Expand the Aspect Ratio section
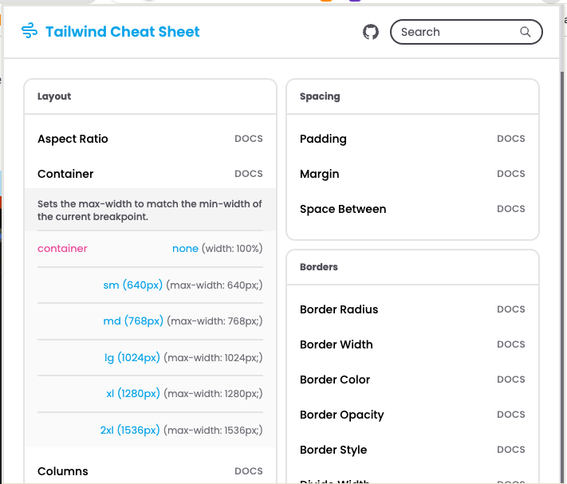The width and height of the screenshot is (567, 484). (x=73, y=139)
